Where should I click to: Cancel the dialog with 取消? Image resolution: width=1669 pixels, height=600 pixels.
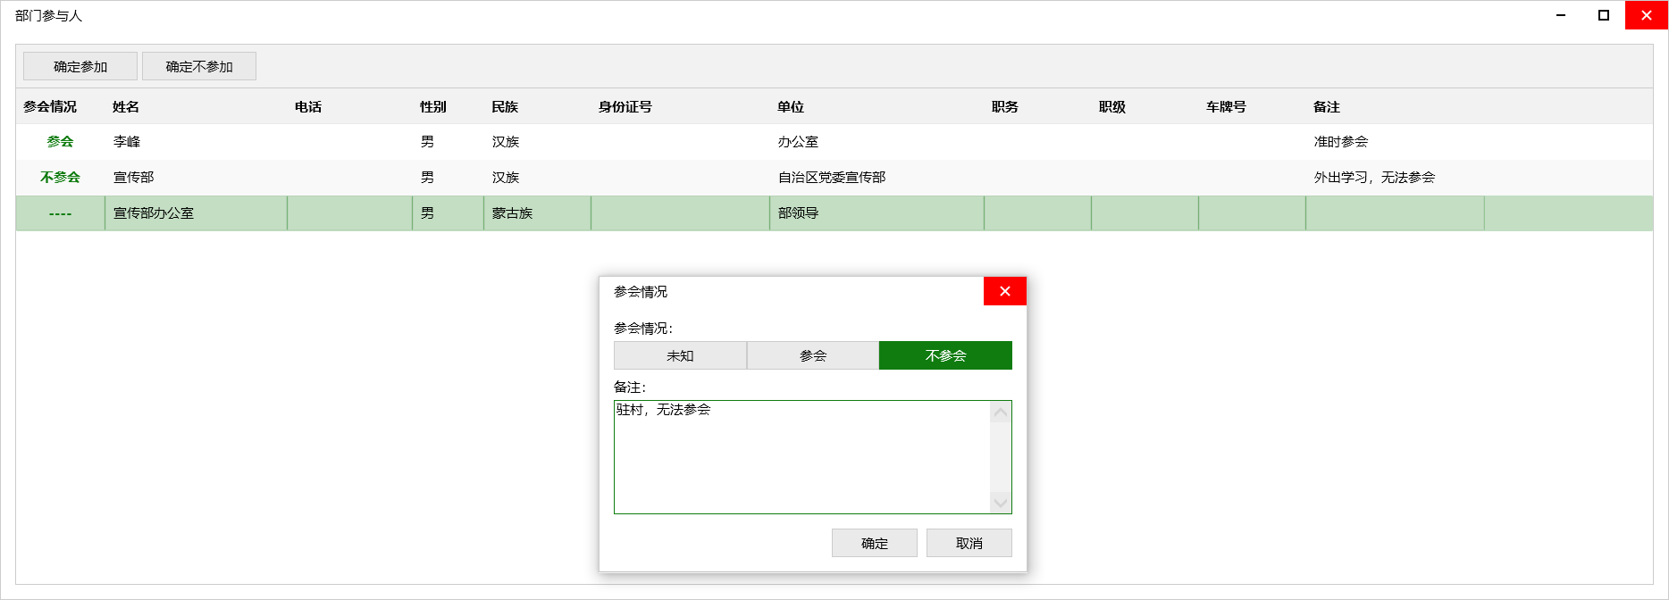(x=969, y=543)
